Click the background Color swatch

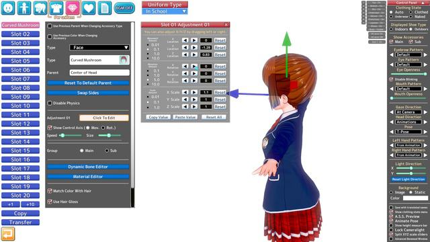pos(415,198)
